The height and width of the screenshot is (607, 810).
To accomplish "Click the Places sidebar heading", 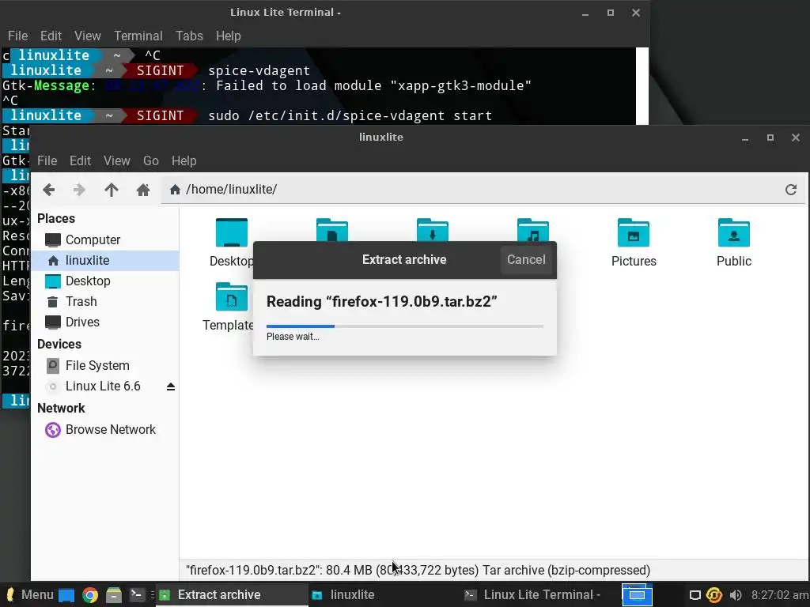I will point(56,218).
